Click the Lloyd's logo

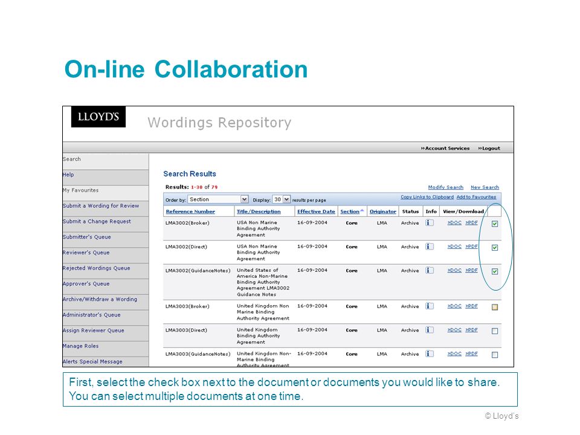[98, 117]
